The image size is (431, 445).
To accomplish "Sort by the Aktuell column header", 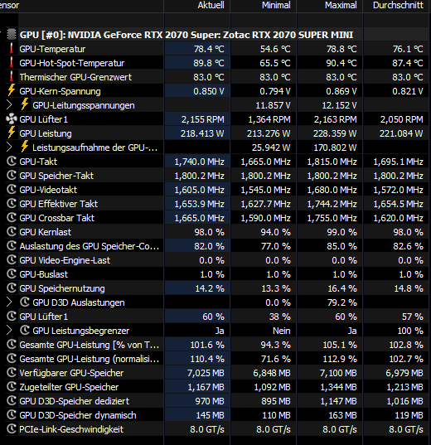I will click(197, 6).
